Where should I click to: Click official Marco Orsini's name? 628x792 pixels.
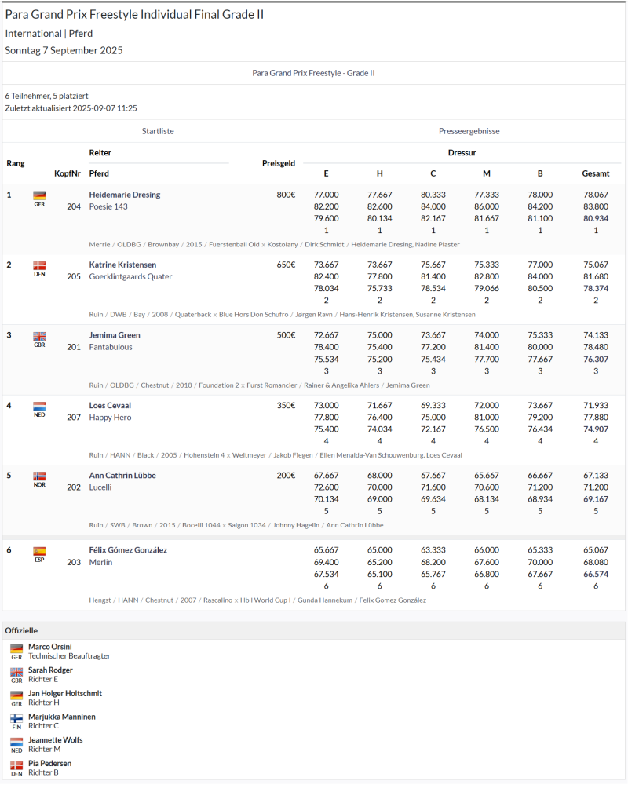click(49, 647)
